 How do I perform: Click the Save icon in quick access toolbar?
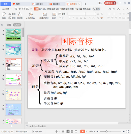(16, 9)
